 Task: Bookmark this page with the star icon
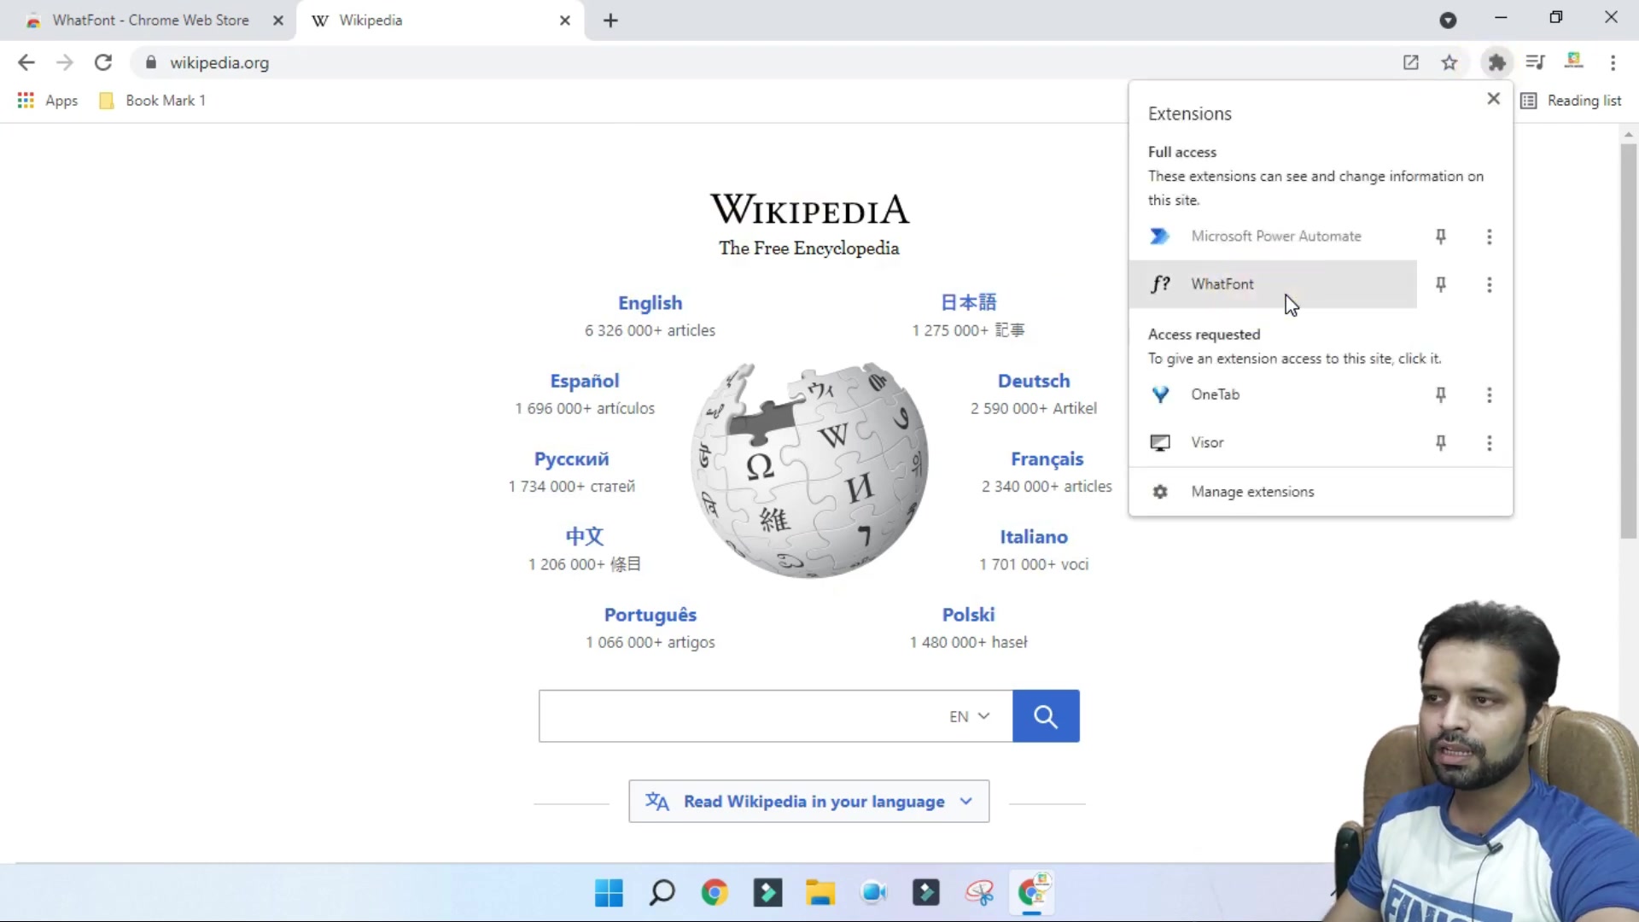pos(1449,62)
